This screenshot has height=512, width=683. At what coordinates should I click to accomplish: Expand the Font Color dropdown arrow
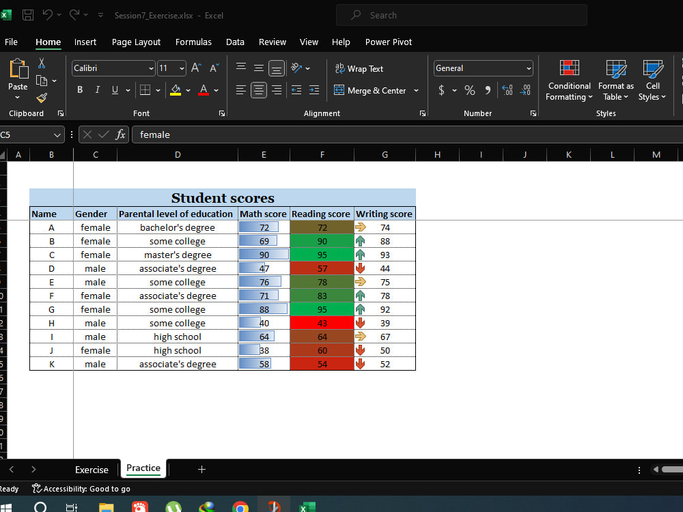click(x=216, y=91)
